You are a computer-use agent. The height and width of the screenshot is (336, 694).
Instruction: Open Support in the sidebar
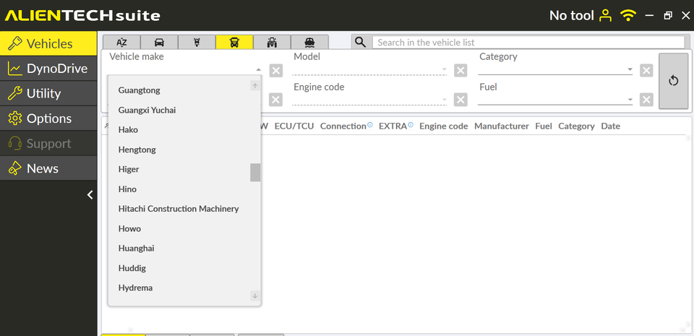click(x=48, y=143)
